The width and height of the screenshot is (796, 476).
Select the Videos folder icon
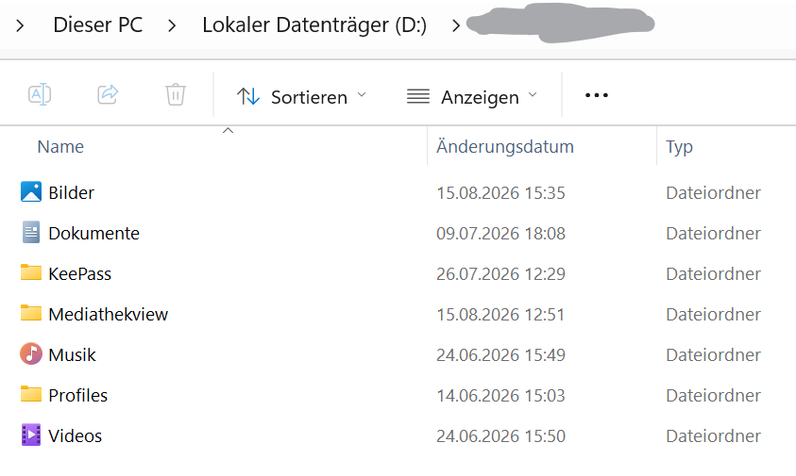[x=31, y=435]
